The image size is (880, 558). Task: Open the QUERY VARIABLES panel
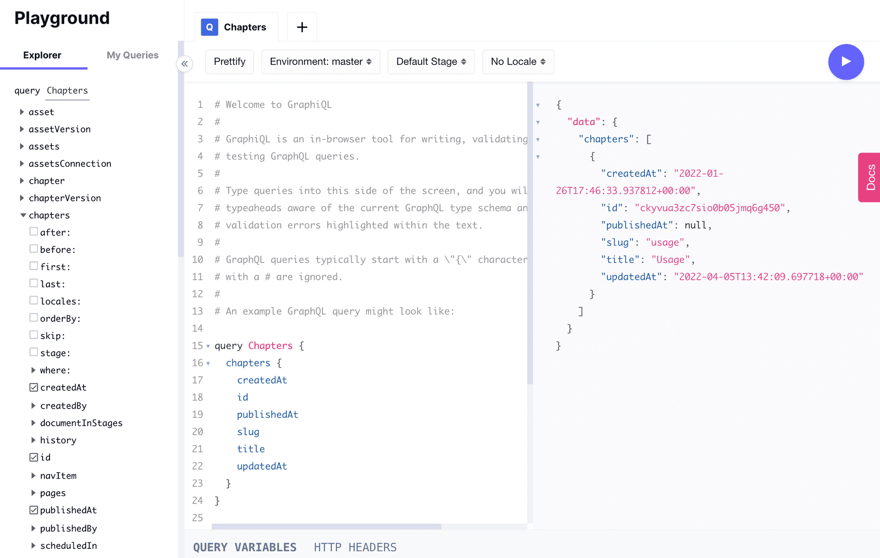pos(245,547)
